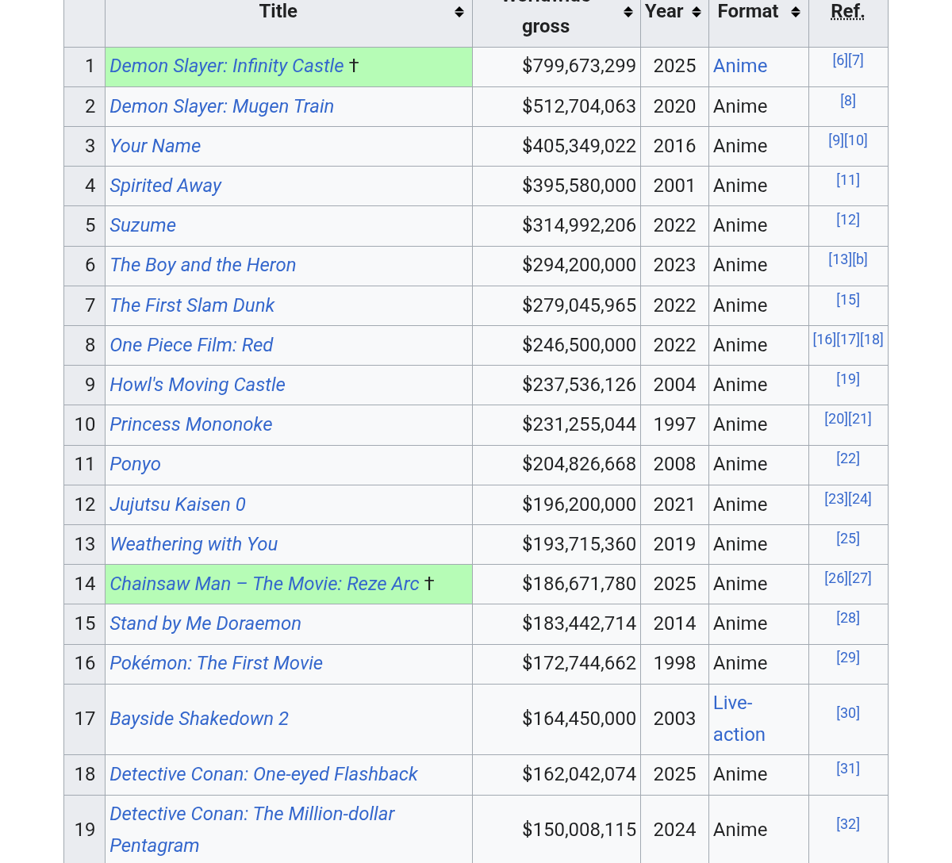Jump to citation [11]
This screenshot has width=952, height=863.
click(x=848, y=180)
